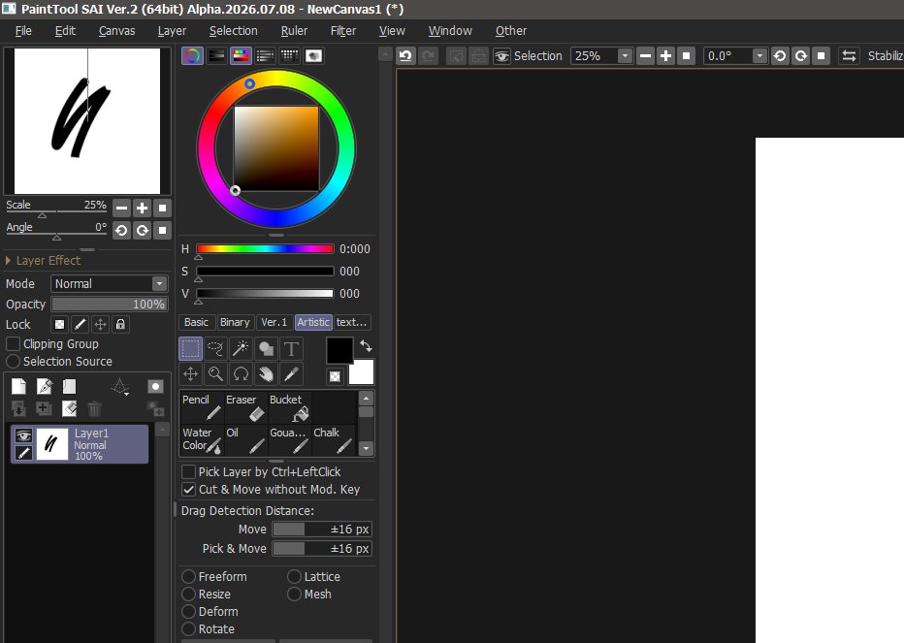Zoom out with navigator Scale minus button
The height and width of the screenshot is (643, 904).
tap(121, 209)
